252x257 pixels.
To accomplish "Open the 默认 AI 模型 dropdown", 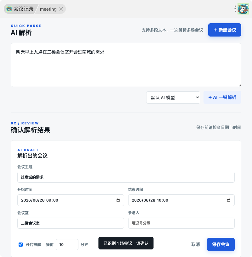I will pos(173,98).
